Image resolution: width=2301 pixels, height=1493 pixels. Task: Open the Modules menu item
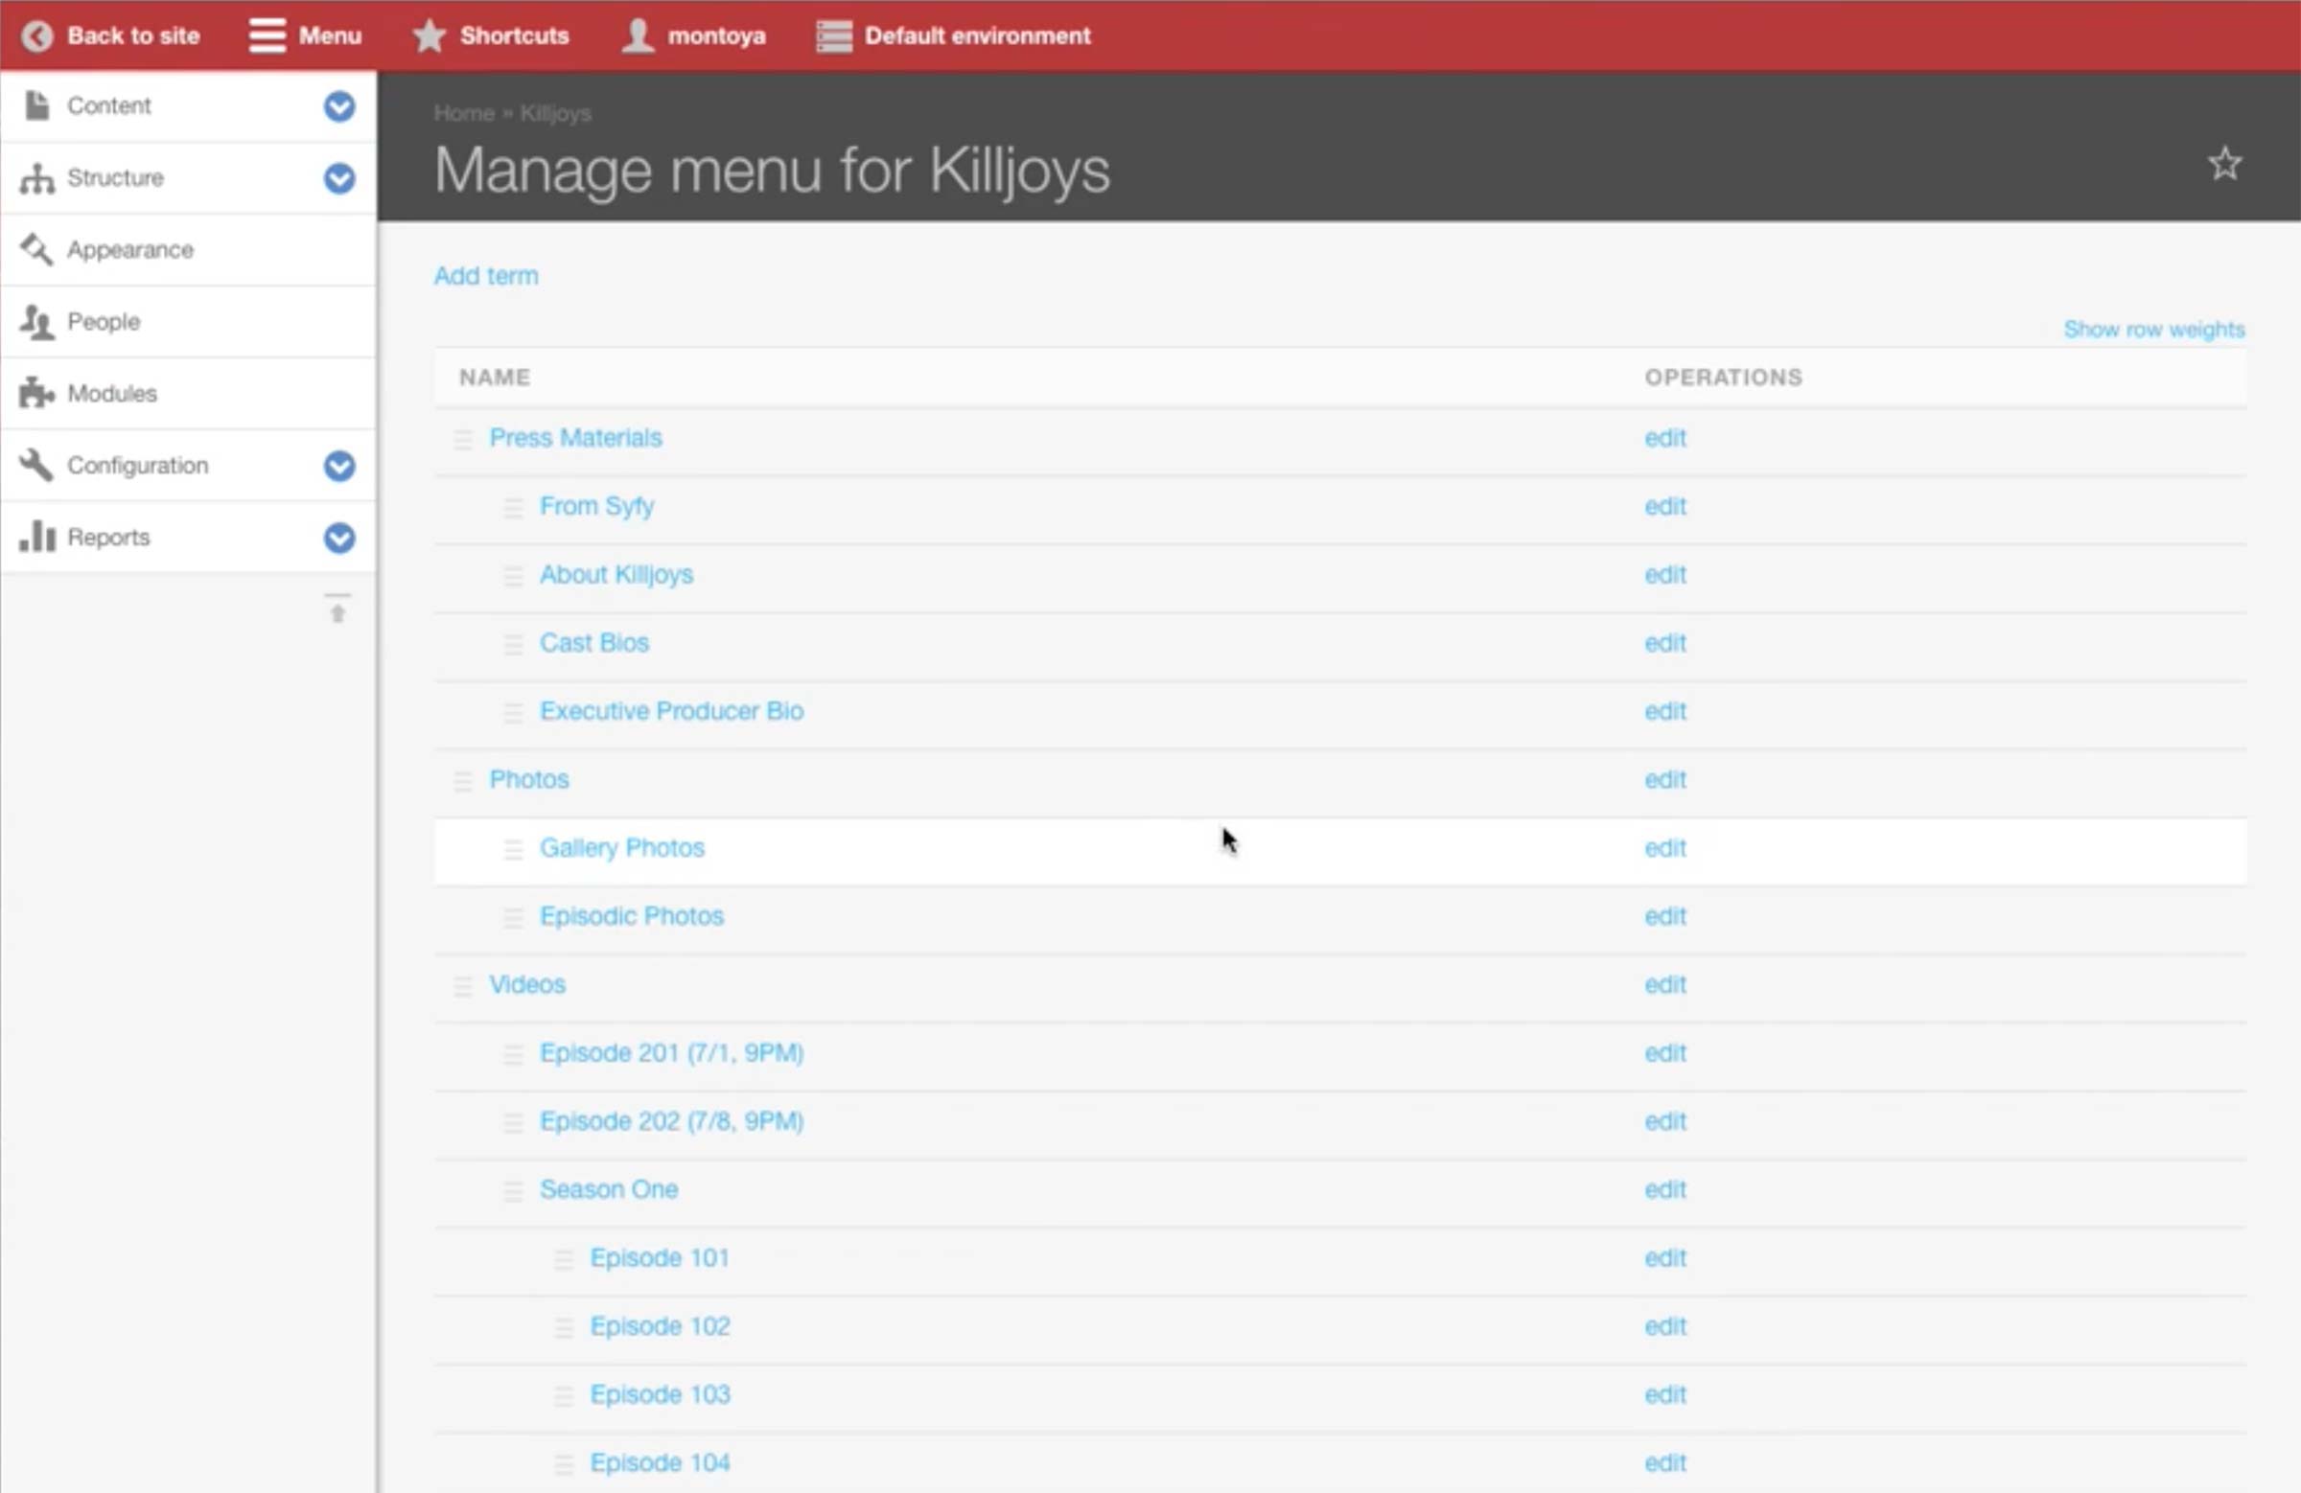pos(112,393)
